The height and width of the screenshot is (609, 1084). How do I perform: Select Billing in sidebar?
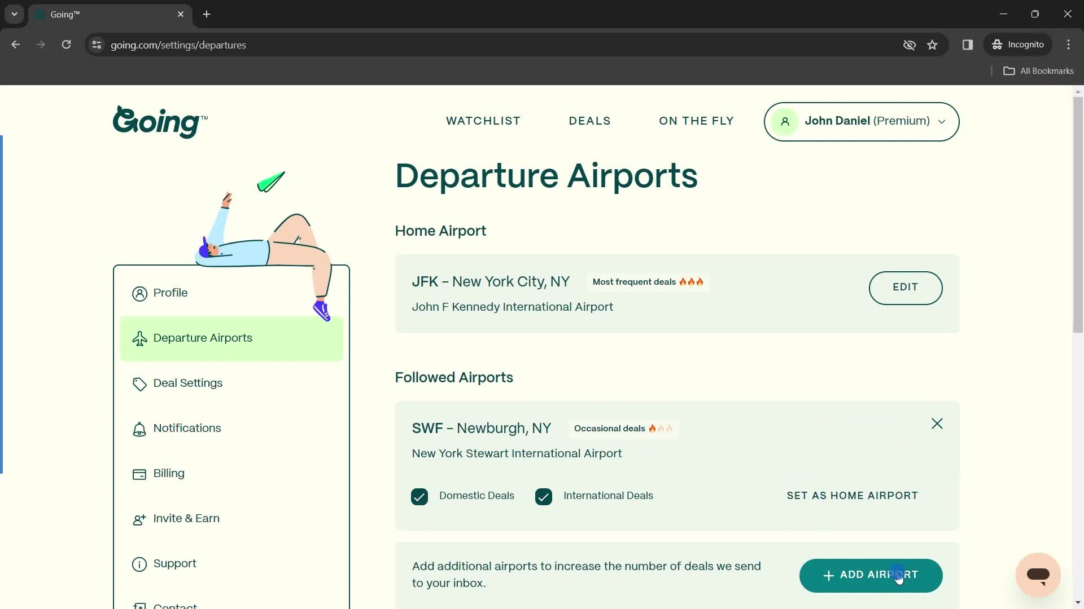click(x=231, y=474)
